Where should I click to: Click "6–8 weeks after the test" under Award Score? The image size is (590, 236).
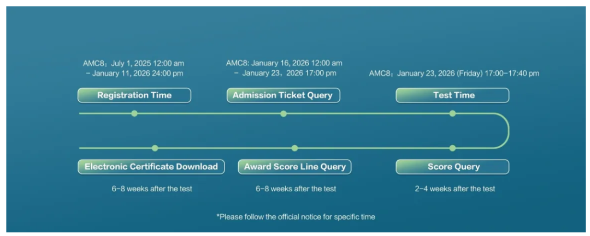tap(296, 189)
